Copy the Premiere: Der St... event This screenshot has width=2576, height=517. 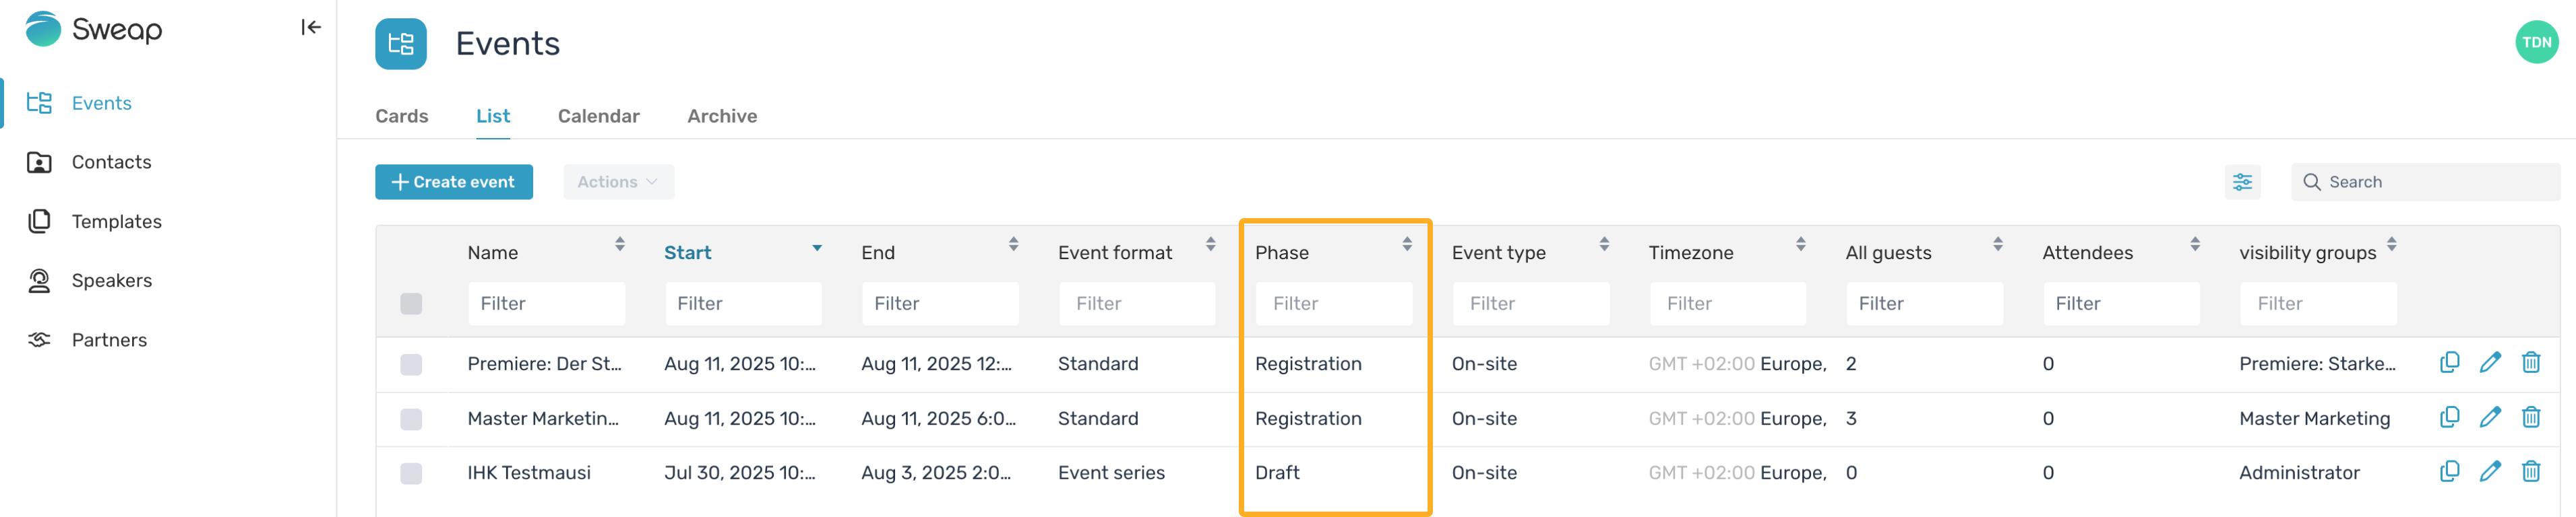pos(2449,362)
